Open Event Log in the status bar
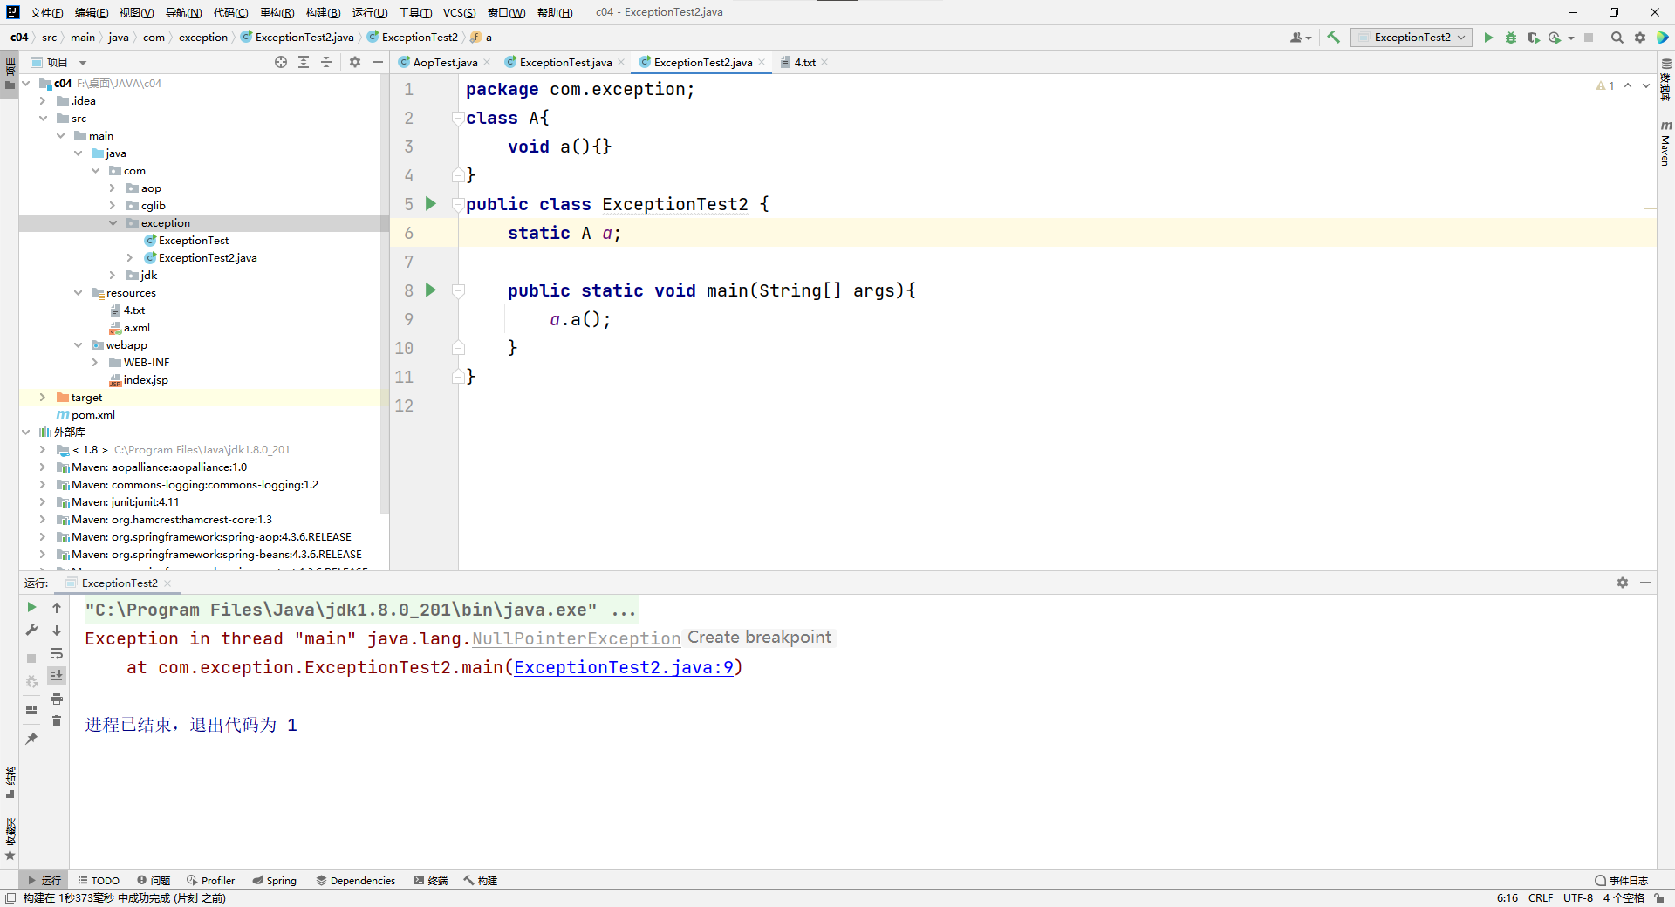 [x=1622, y=881]
